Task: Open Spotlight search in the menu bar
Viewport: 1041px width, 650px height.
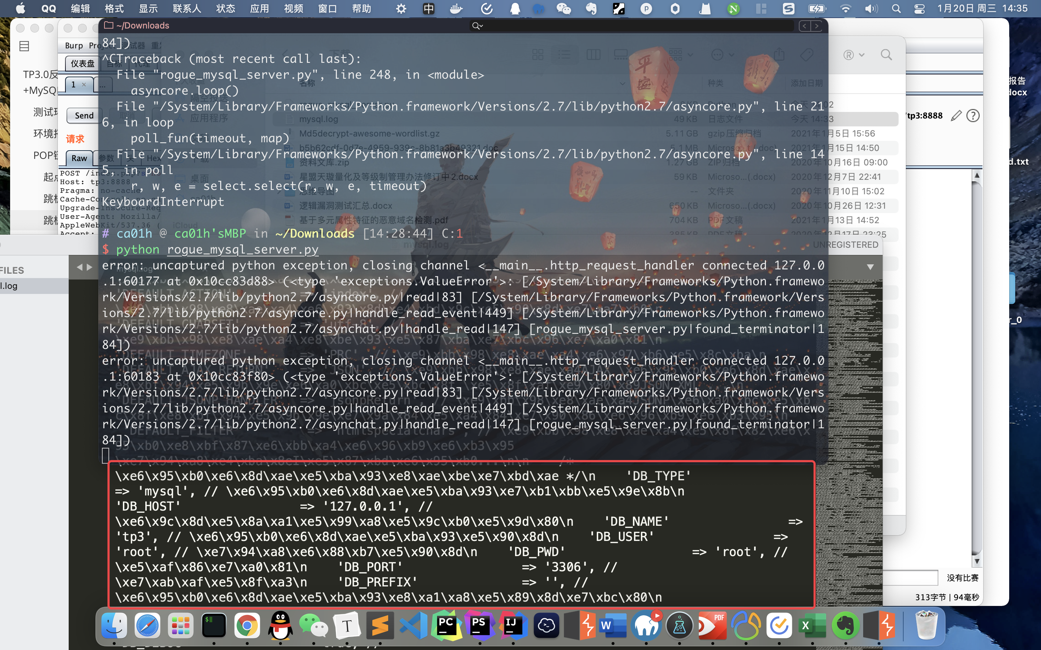Action: click(x=896, y=9)
